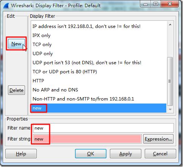Image resolution: width=183 pixels, height=167 pixels.
Task: Select the "UDP only" filter
Action: [x=99, y=54]
